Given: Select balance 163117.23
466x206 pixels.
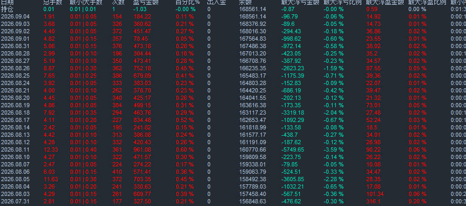Looking at the screenshot, I should pos(253,113).
